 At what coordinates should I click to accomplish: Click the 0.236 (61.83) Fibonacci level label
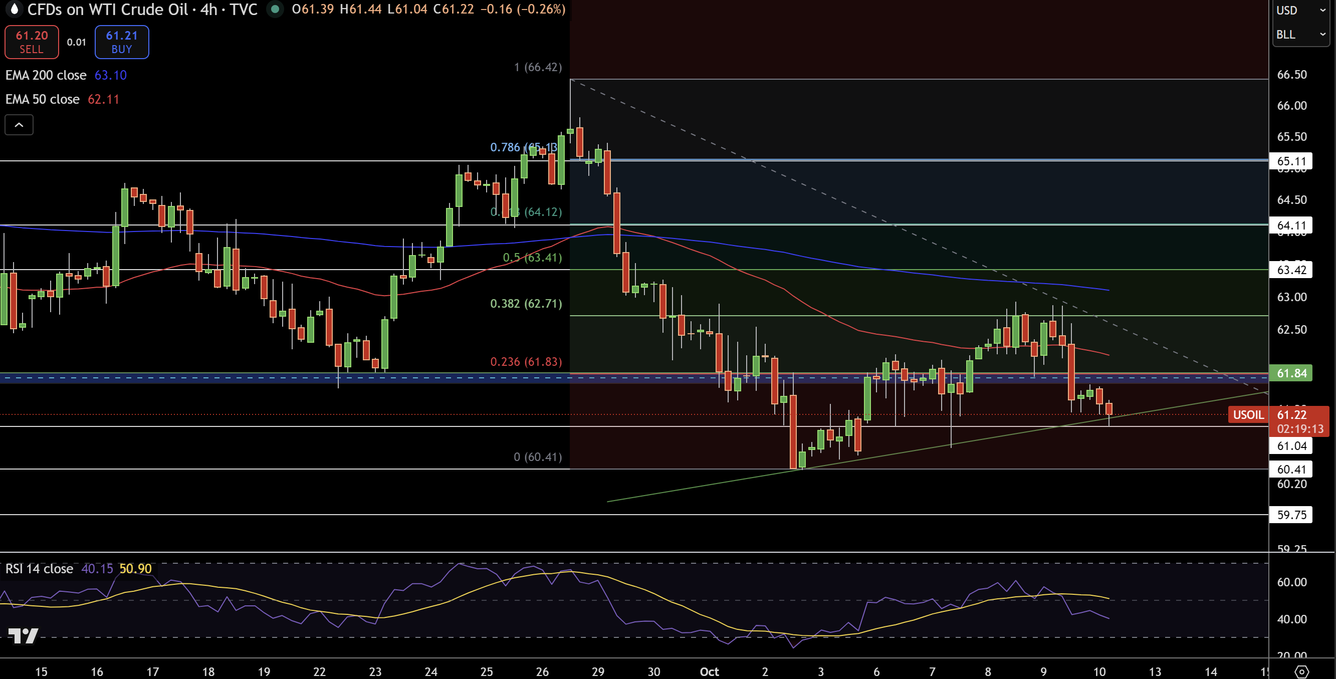pos(526,361)
